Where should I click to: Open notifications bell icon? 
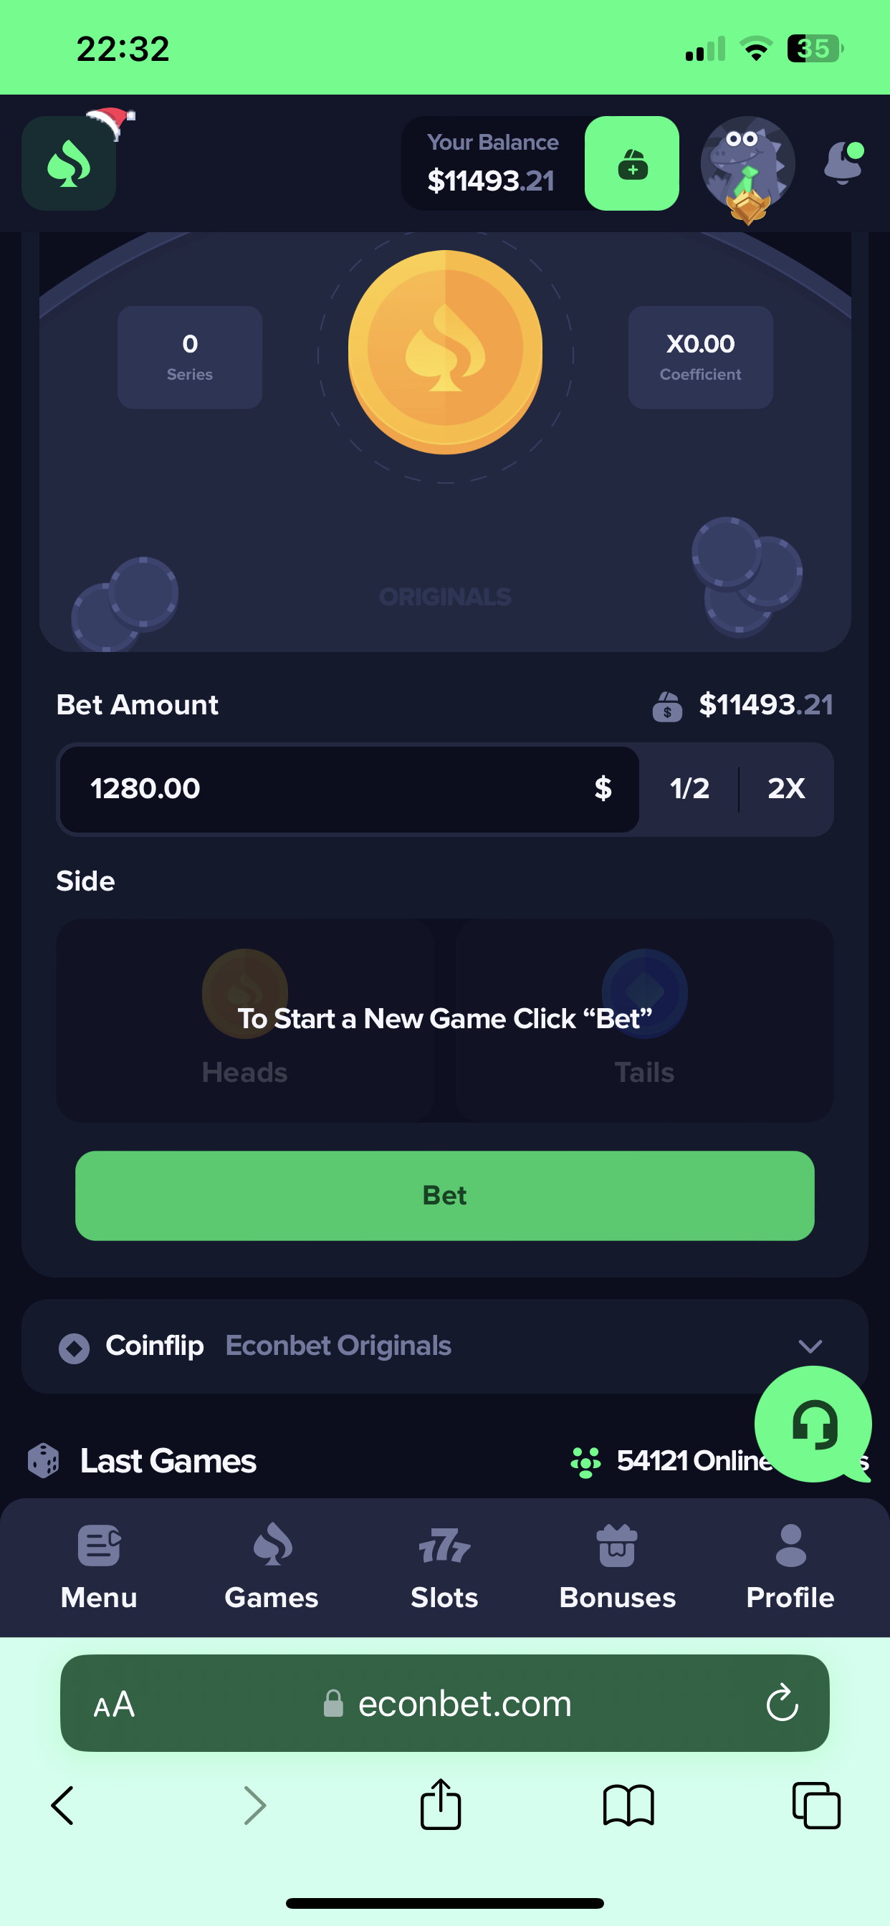[843, 163]
